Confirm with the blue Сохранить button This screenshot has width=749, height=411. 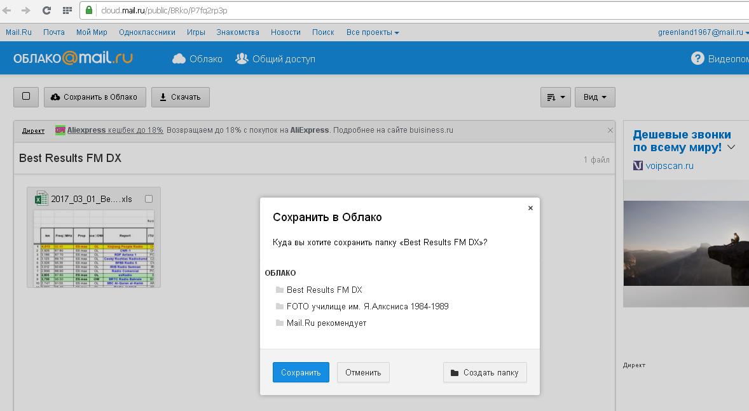point(301,372)
